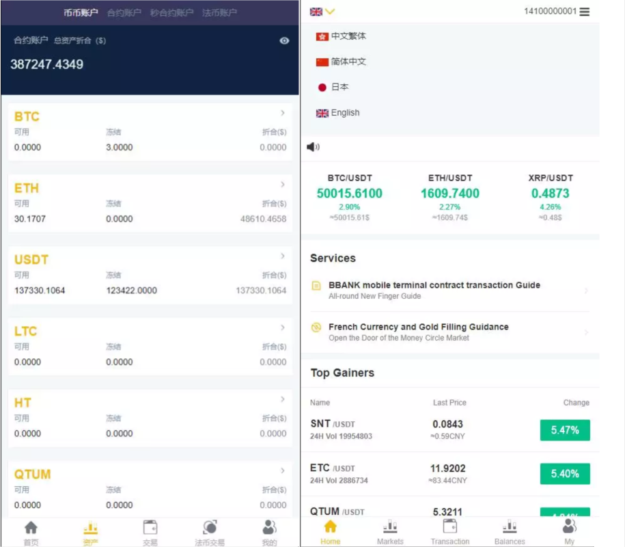This screenshot has width=625, height=547.
Task: Open the XRP/USDT ticker card
Action: 551,198
